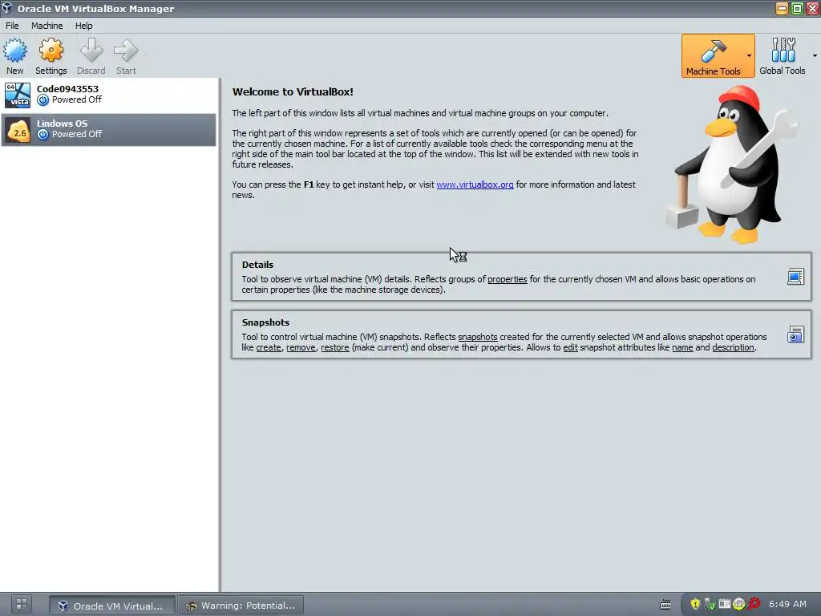Click the Snapshots panel heading

pos(265,322)
